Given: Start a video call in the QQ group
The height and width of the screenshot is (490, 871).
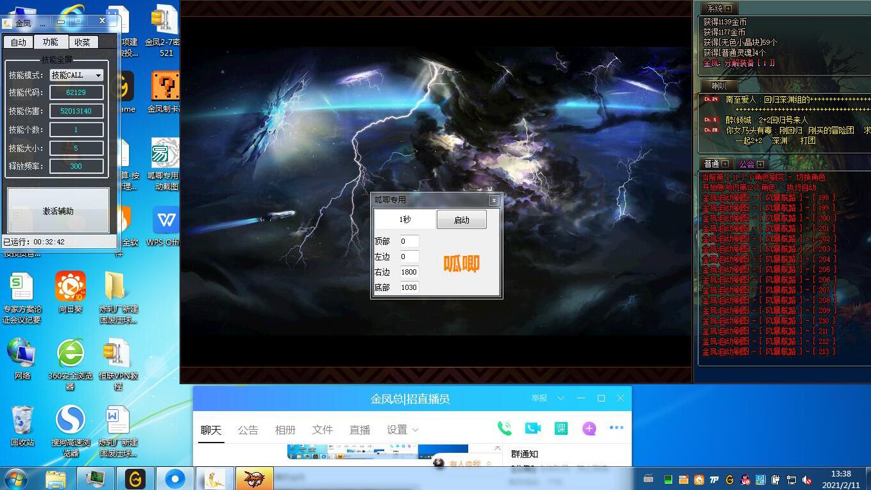Looking at the screenshot, I should (x=532, y=428).
